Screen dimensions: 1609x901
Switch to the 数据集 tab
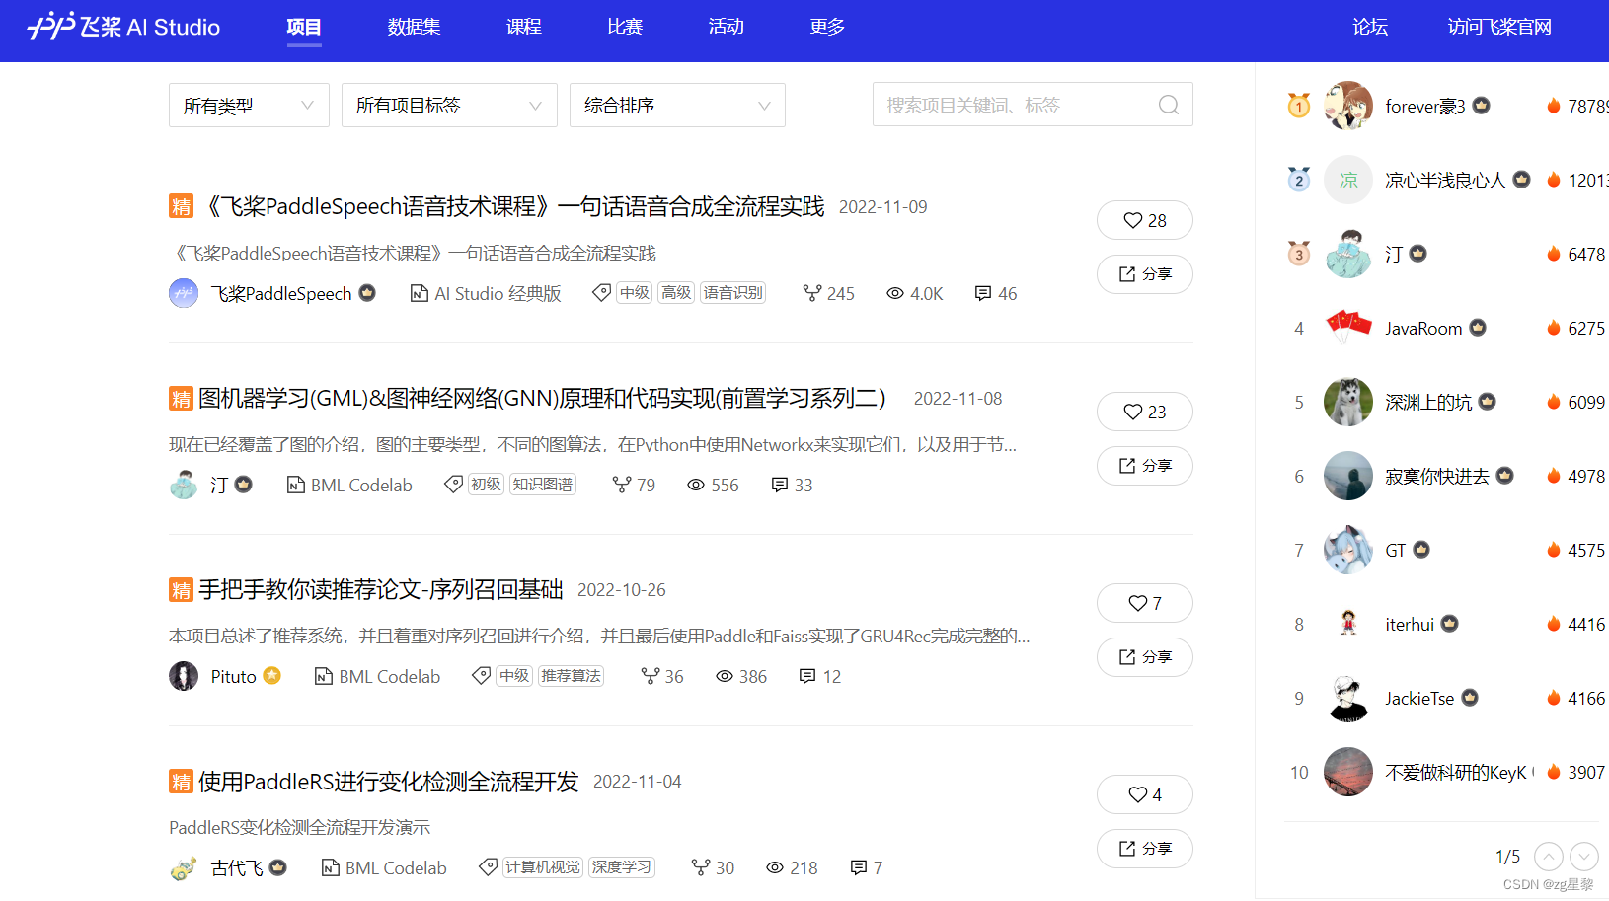[x=414, y=27]
